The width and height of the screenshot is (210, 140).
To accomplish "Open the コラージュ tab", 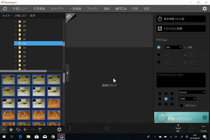I will click(x=93, y=8).
